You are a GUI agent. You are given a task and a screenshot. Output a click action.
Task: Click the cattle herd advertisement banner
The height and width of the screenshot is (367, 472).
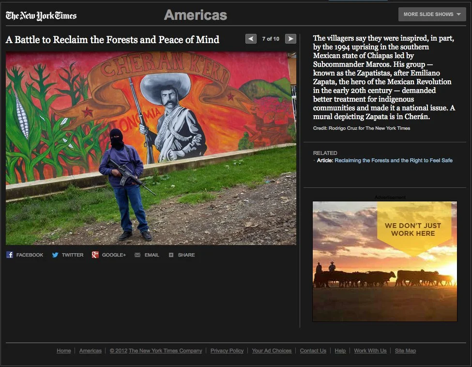tap(384, 261)
